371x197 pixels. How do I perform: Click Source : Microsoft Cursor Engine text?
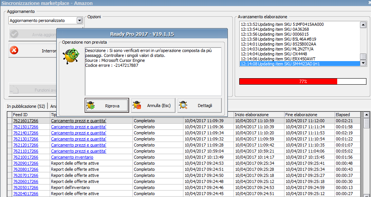point(115,61)
